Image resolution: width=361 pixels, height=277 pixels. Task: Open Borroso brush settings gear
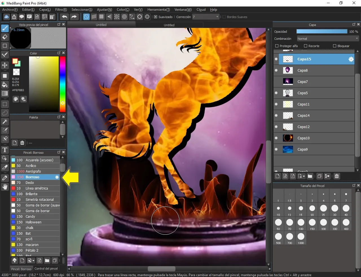57,177
